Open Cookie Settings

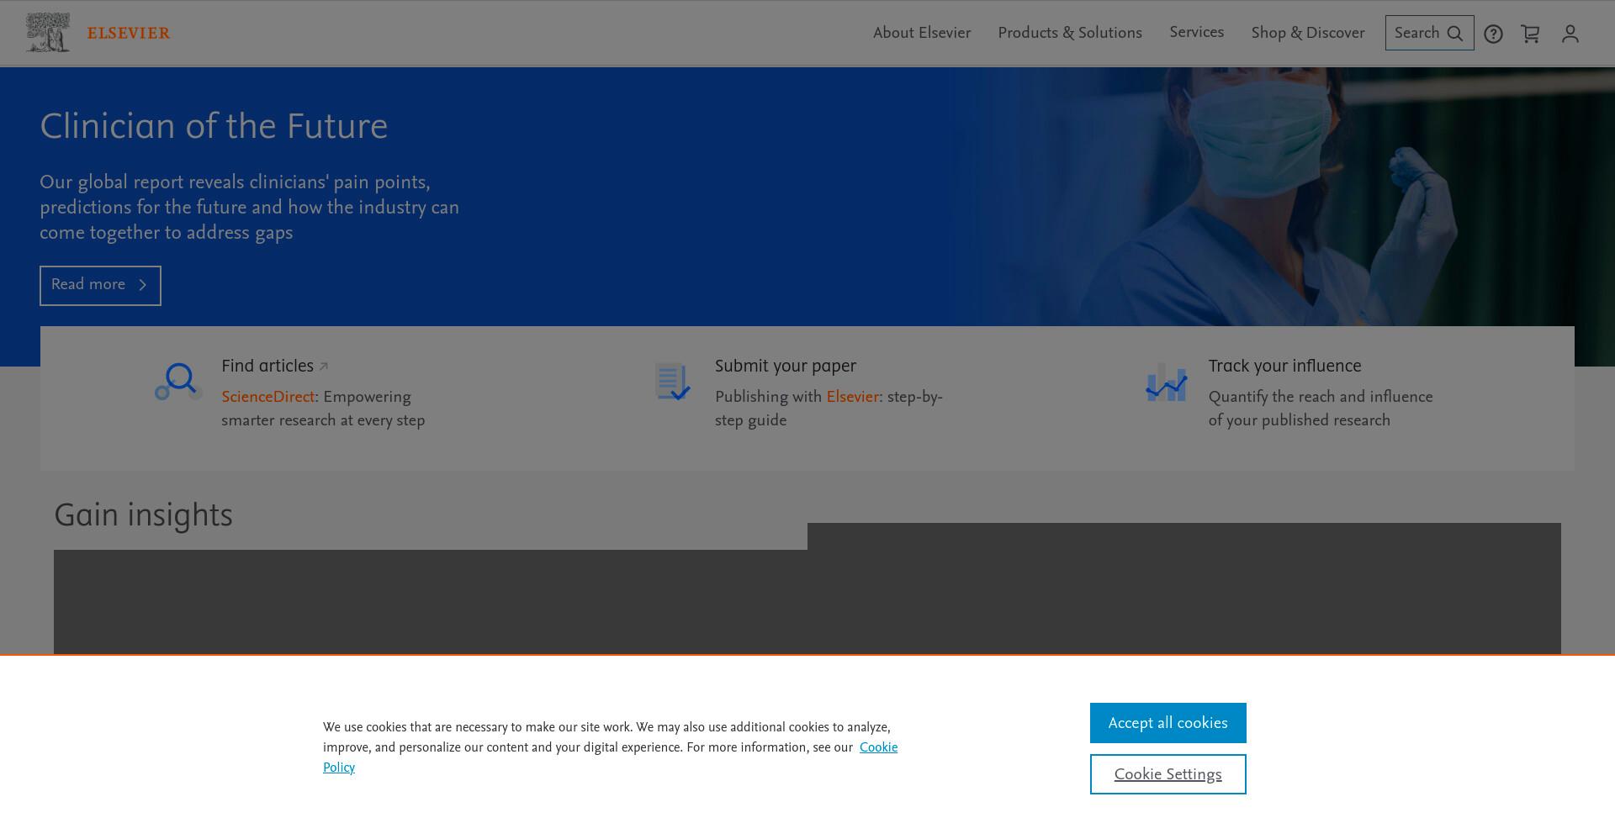(1168, 774)
